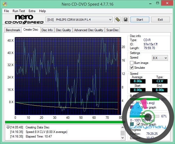The image size is (175, 144).
Task: Open the Extra menu
Action: point(32,11)
